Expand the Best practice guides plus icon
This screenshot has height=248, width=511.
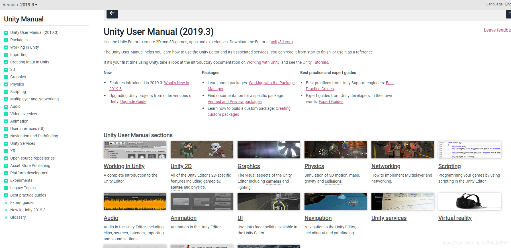[6, 195]
